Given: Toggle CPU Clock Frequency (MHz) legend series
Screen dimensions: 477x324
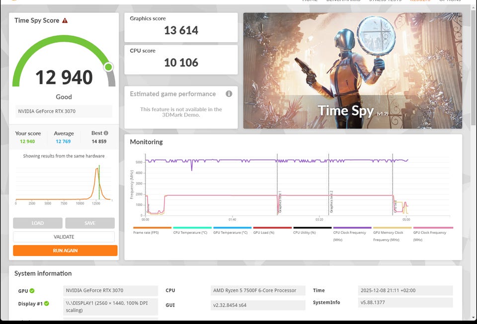Looking at the screenshot, I should pos(352,234).
